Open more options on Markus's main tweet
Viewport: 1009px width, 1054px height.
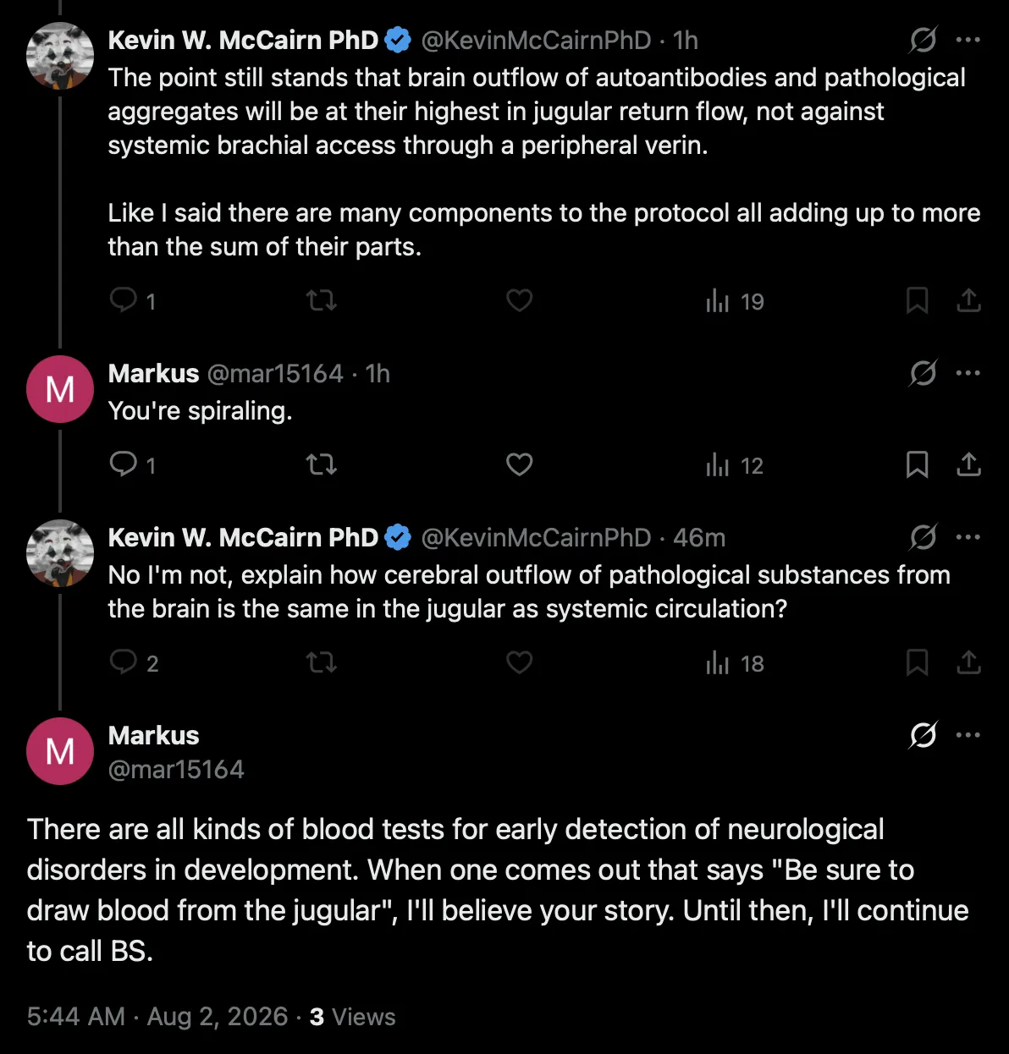pos(968,735)
